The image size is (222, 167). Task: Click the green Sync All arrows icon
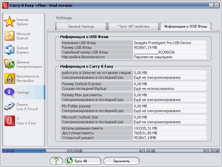[70, 161]
